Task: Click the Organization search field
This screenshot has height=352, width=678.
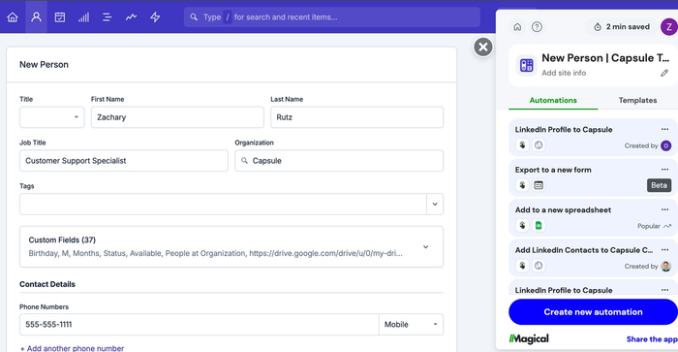Action: [339, 161]
